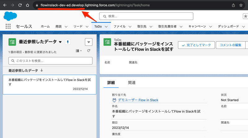The image size is (248, 138).
Task: Click the Salesforce cloud logo
Action: (10, 16)
